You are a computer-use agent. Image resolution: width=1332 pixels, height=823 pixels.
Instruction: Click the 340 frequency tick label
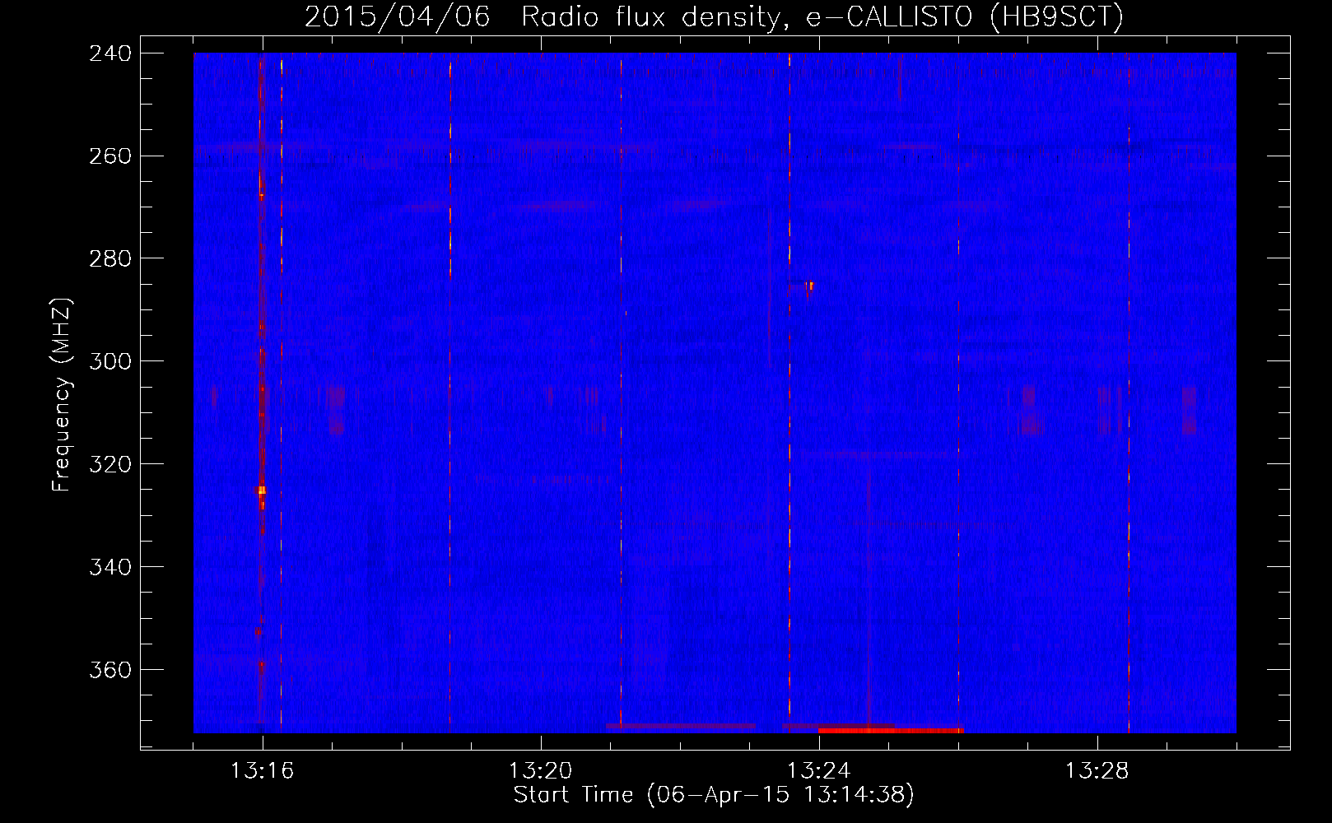109,567
